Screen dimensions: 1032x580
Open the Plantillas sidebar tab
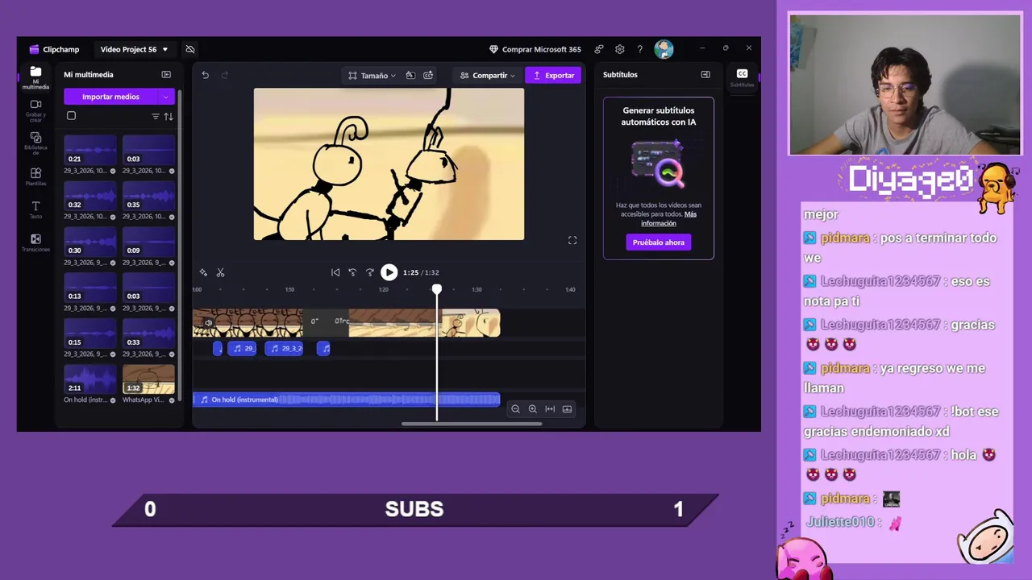tap(35, 177)
